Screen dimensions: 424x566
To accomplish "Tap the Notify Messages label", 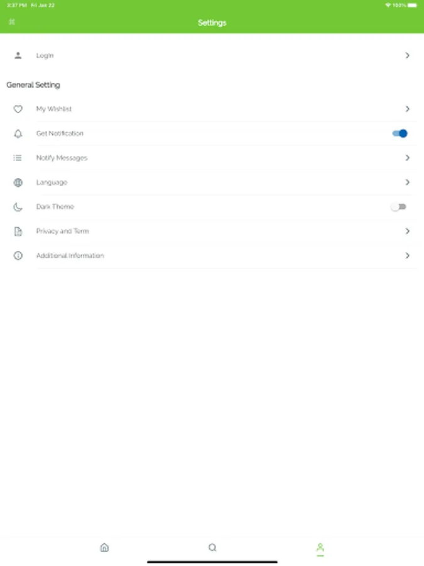I will tap(62, 158).
